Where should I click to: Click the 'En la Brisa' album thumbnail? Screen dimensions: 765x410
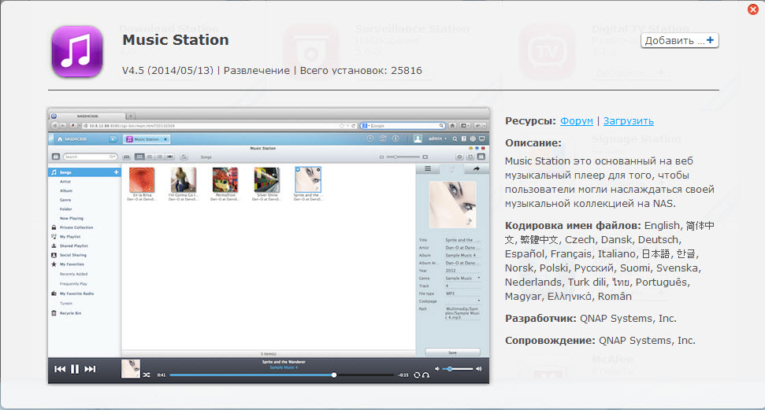(x=142, y=180)
